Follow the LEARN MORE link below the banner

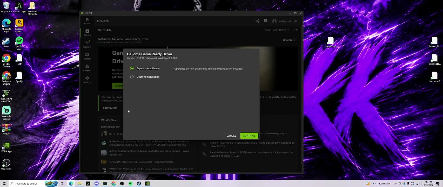[109, 108]
